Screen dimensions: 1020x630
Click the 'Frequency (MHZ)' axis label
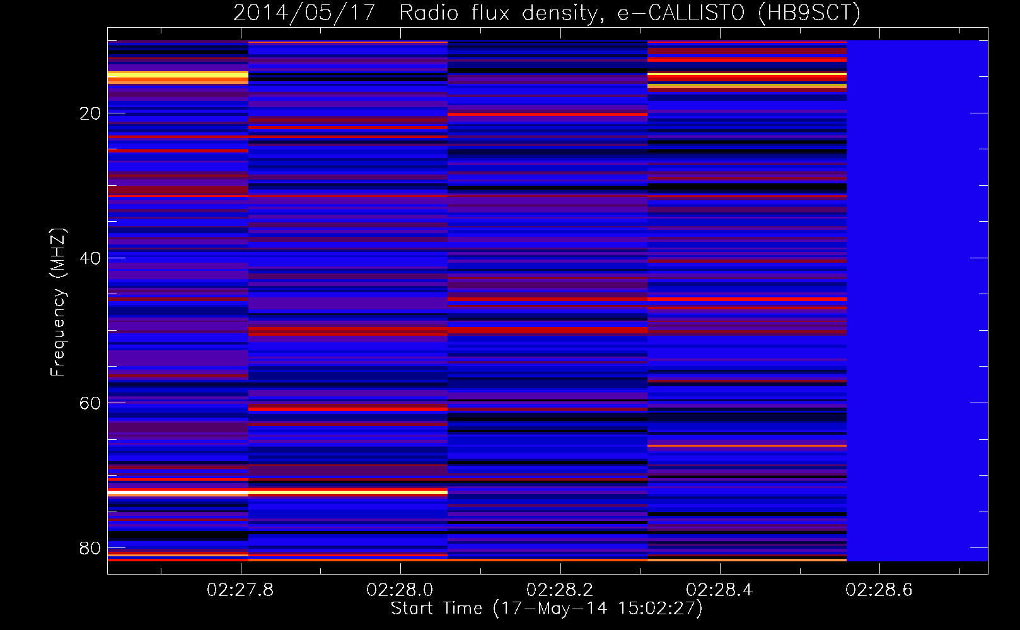tap(58, 302)
